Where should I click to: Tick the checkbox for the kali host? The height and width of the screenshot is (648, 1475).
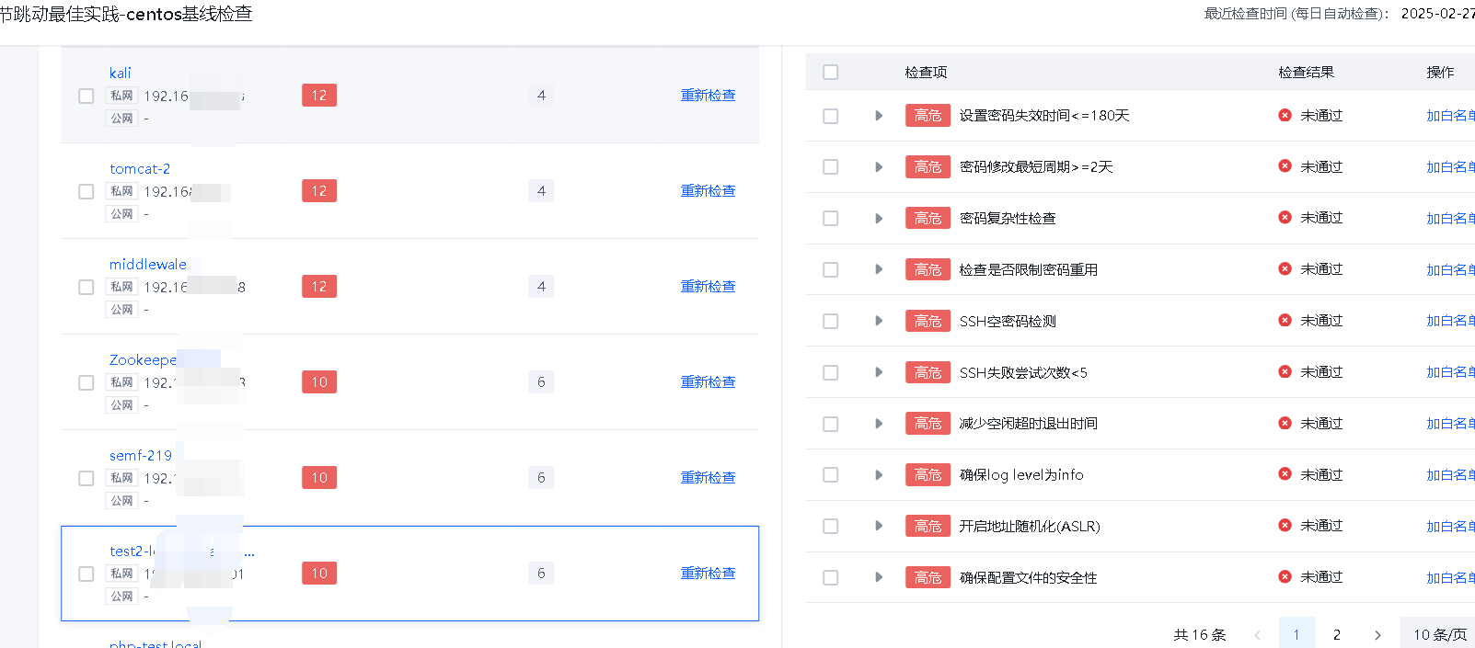[x=86, y=96]
